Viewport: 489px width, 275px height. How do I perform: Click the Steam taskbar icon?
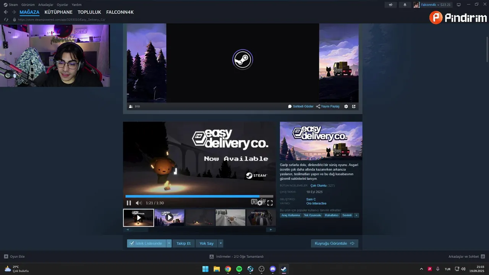click(x=284, y=269)
